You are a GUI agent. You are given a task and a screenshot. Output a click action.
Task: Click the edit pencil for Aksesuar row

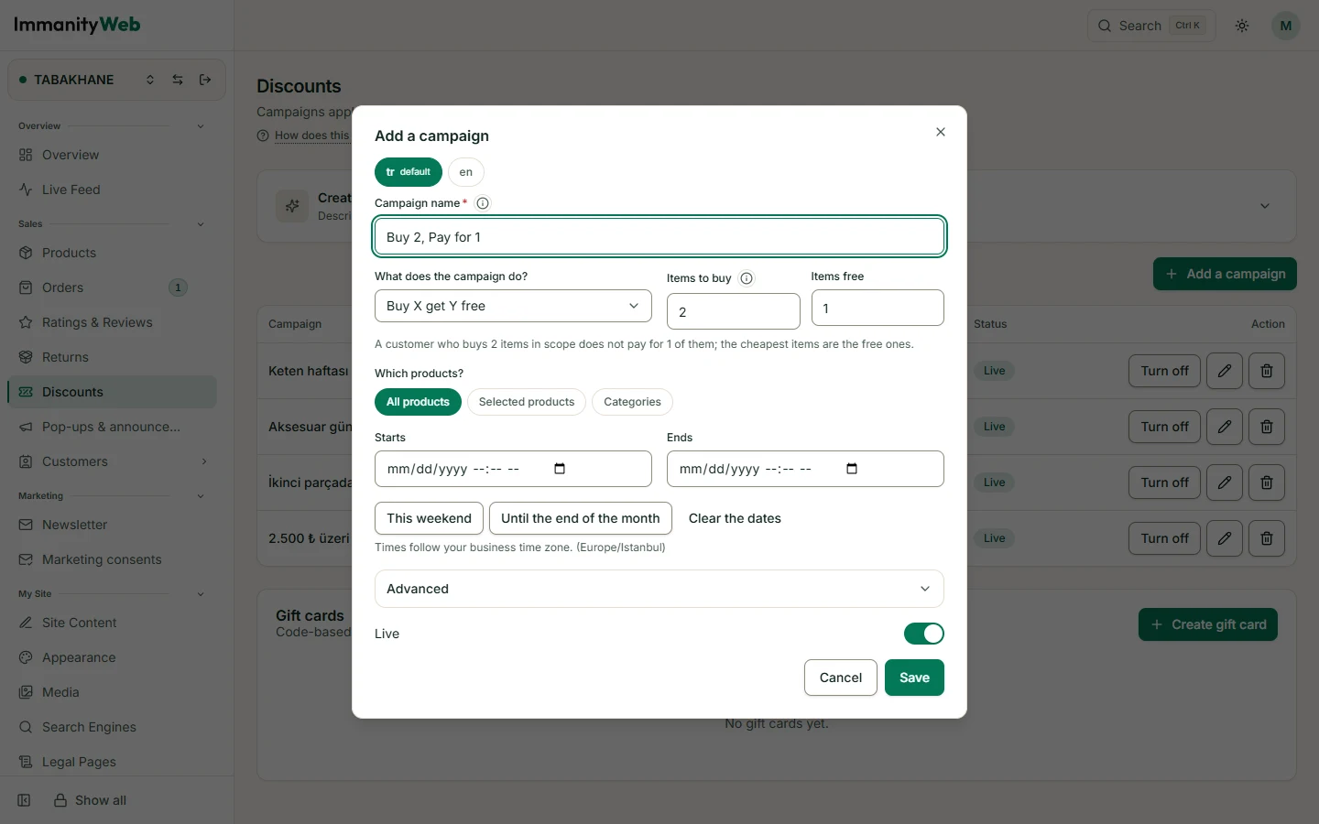click(x=1225, y=427)
